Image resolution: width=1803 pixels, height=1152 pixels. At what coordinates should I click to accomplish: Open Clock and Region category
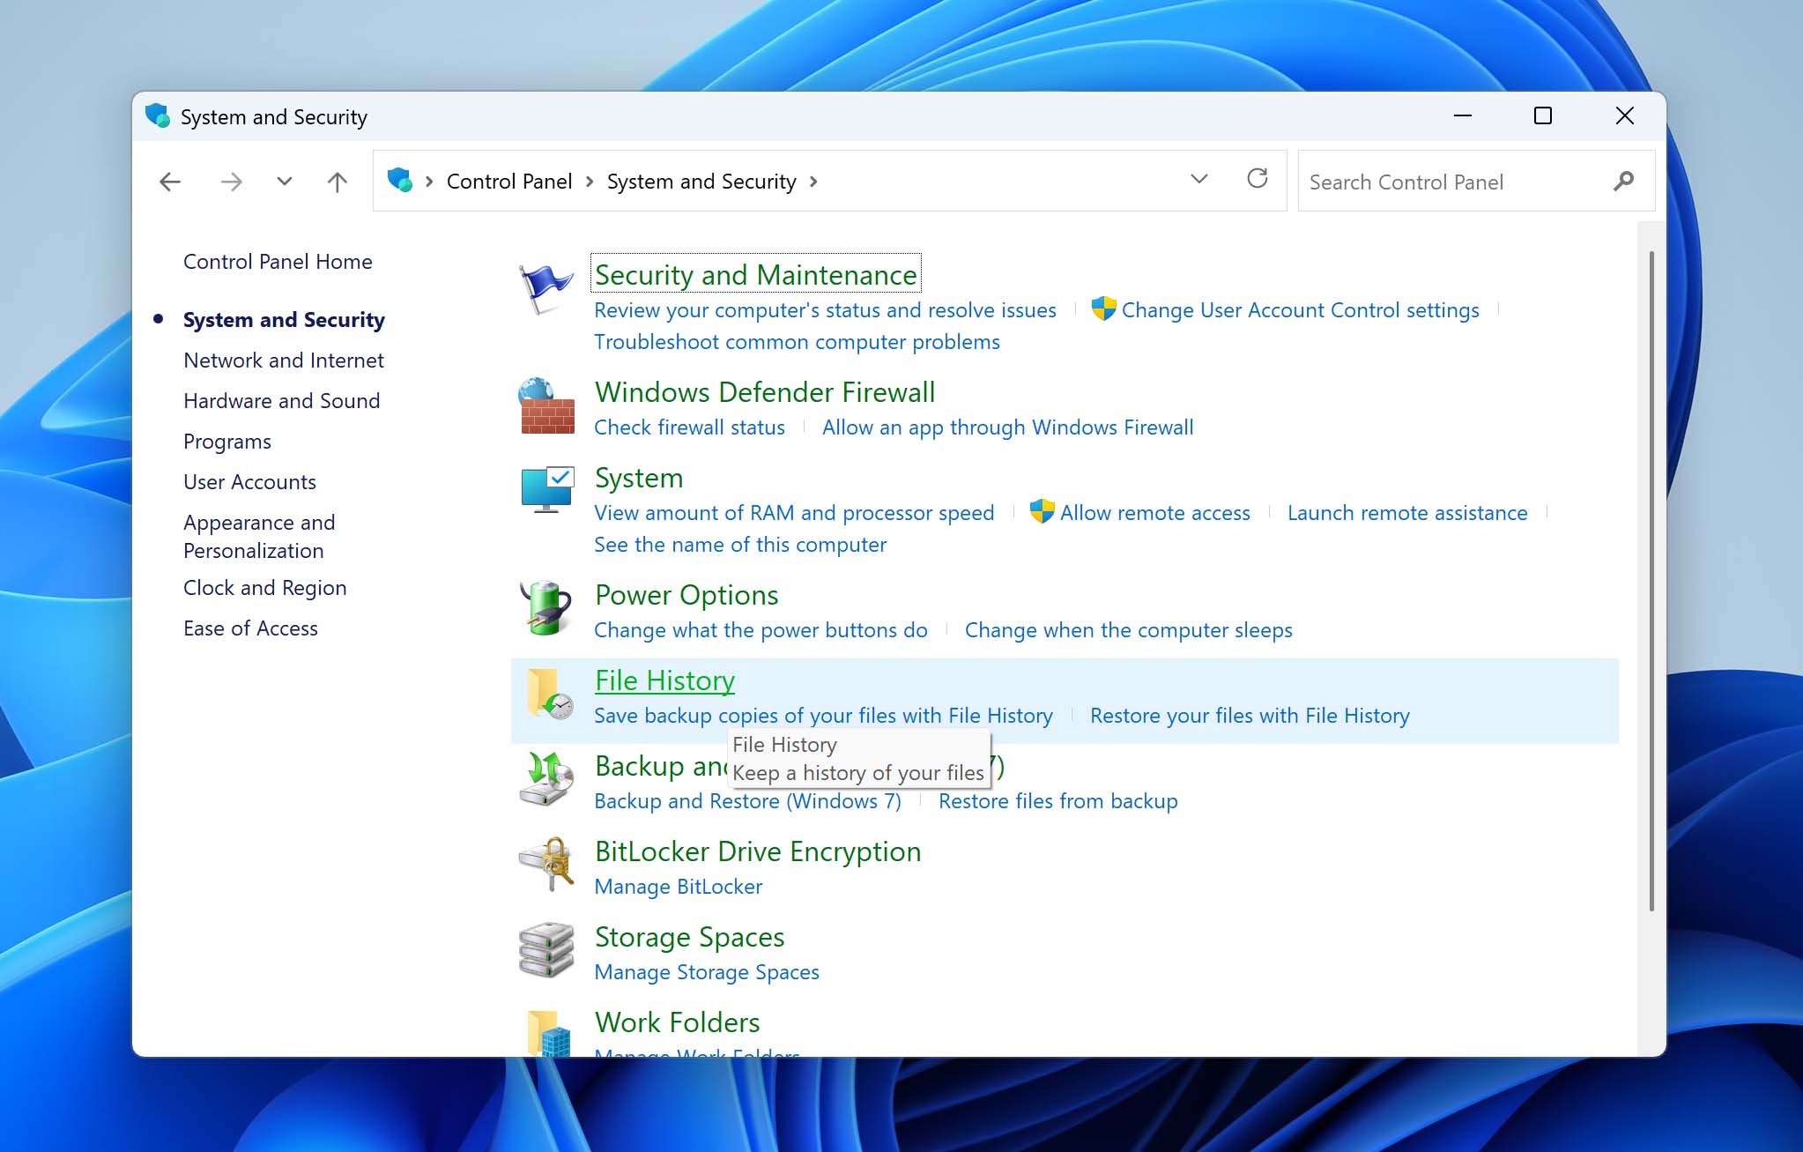[265, 588]
